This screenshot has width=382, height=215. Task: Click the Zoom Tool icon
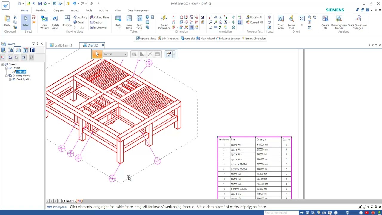point(291,23)
